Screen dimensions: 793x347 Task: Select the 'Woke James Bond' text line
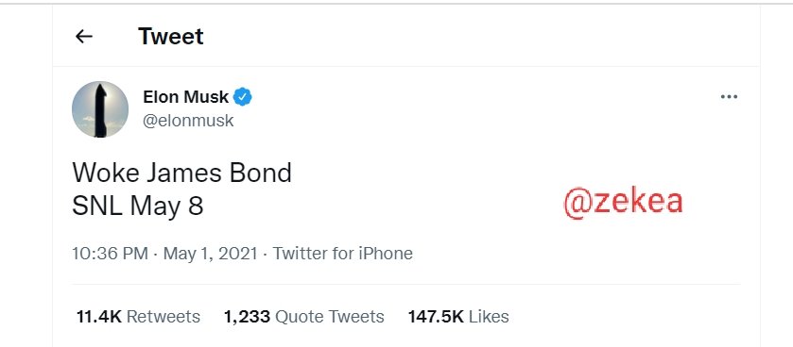[x=182, y=173]
